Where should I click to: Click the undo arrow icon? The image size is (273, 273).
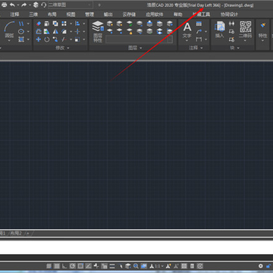click(12, 5)
